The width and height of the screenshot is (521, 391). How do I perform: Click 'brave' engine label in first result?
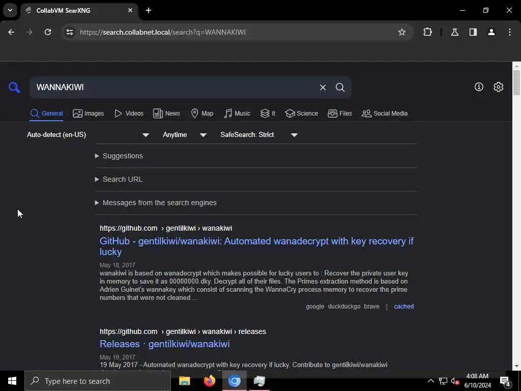(x=371, y=306)
